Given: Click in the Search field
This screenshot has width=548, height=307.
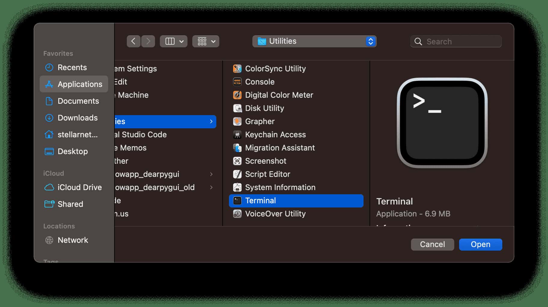Looking at the screenshot, I should tap(456, 41).
